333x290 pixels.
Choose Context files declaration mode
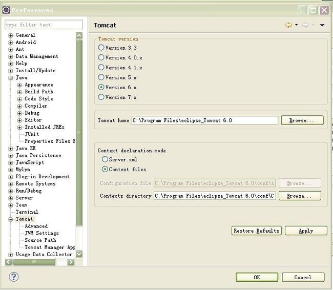(x=105, y=169)
